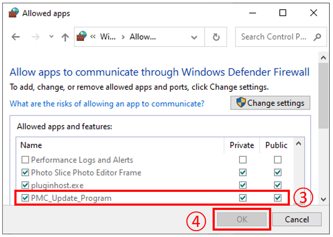This screenshot has height=237, width=333.
Task: Uncheck Private for Photo Slice Photo Editor Frame
Action: (243, 173)
